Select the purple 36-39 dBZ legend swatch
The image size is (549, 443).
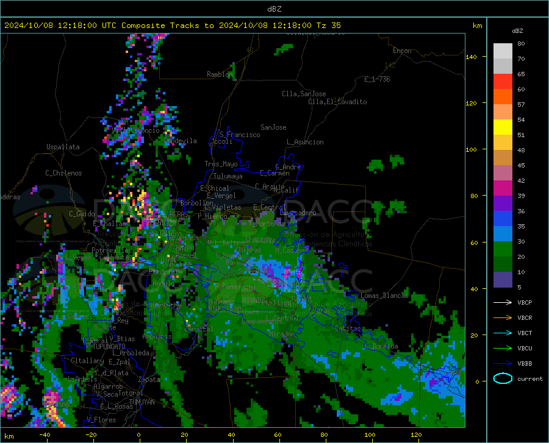(x=503, y=204)
